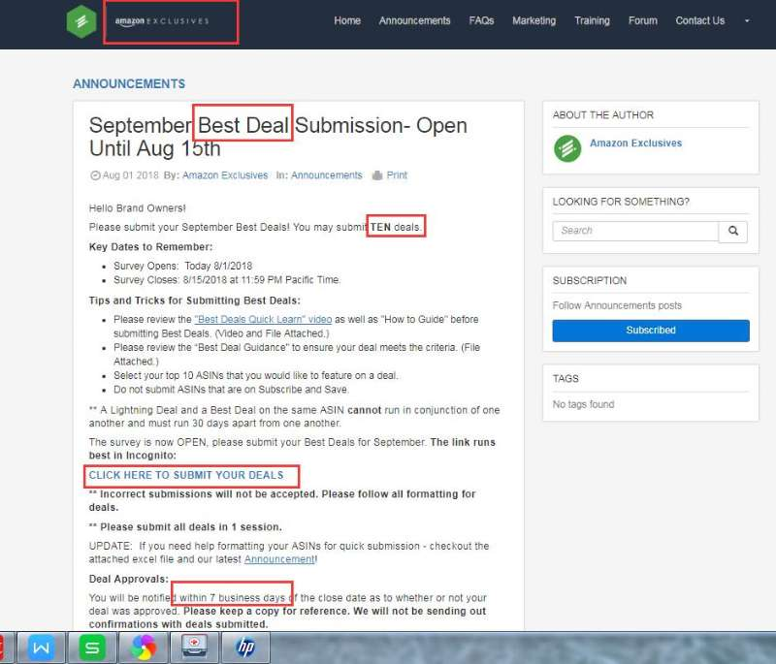776x664 pixels.
Task: Focus the Search input field
Action: [x=635, y=231]
